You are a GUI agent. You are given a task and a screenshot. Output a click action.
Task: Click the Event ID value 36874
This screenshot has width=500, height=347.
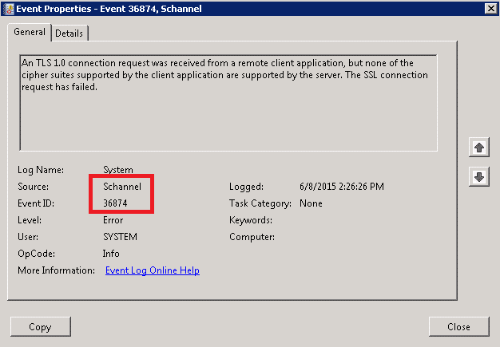(x=115, y=203)
